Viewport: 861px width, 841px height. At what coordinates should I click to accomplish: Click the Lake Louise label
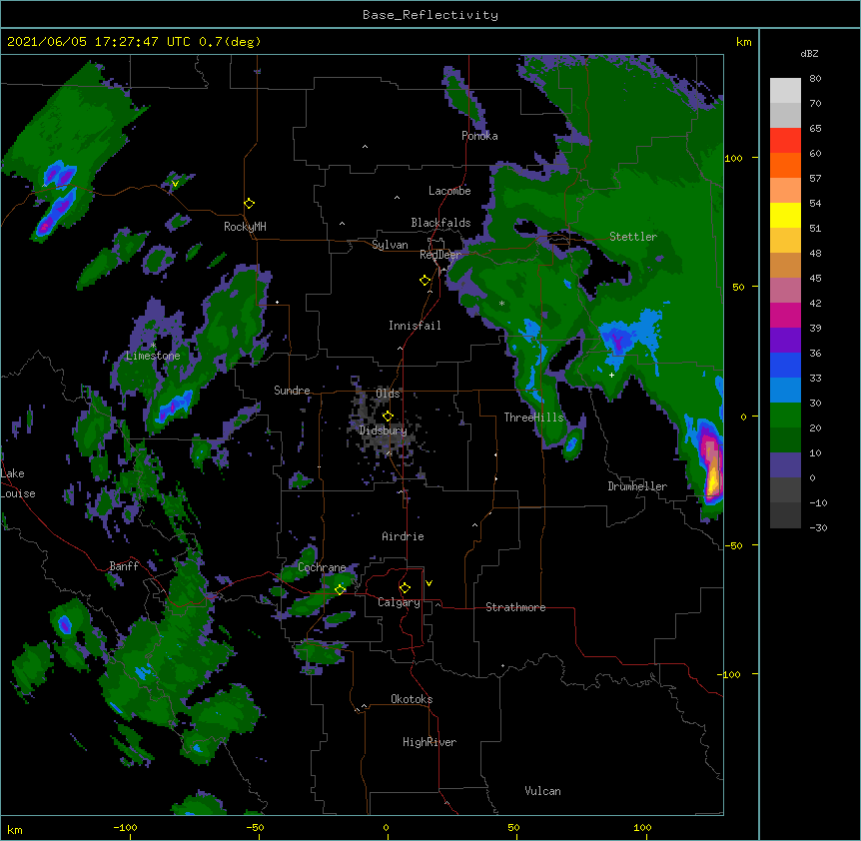[18, 483]
